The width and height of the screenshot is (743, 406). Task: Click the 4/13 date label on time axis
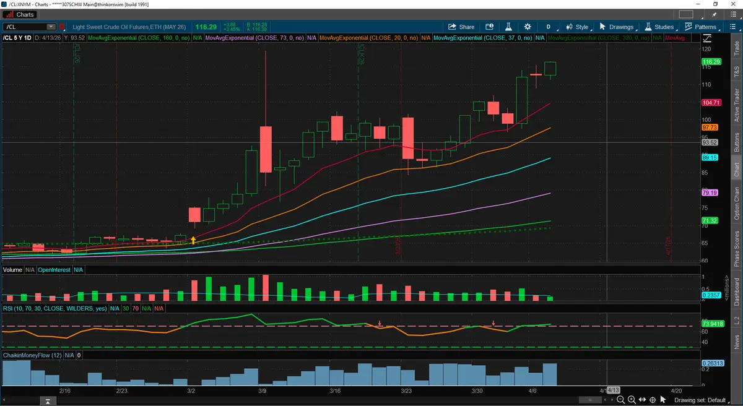tap(613, 391)
